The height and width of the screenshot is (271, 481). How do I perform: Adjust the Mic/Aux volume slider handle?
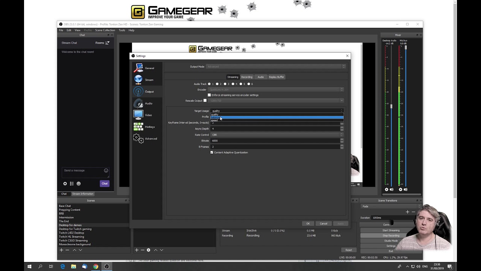tap(405, 47)
